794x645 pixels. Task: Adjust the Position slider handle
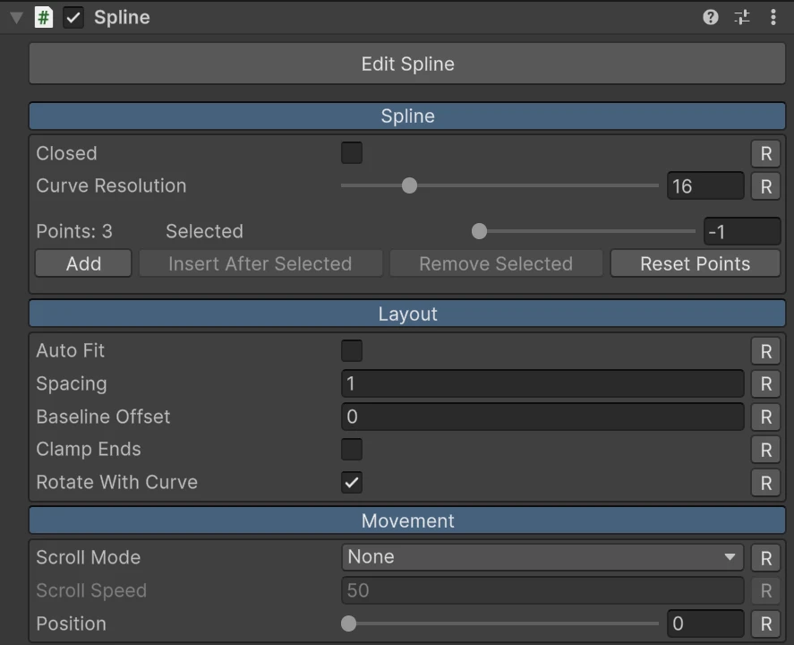(x=348, y=623)
